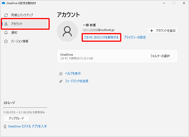
Task: Open OneDrive モバイル アプリを入手 link
Action: (x=28, y=126)
